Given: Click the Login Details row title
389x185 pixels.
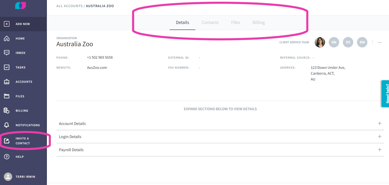Looking at the screenshot, I should pyautogui.click(x=70, y=137).
